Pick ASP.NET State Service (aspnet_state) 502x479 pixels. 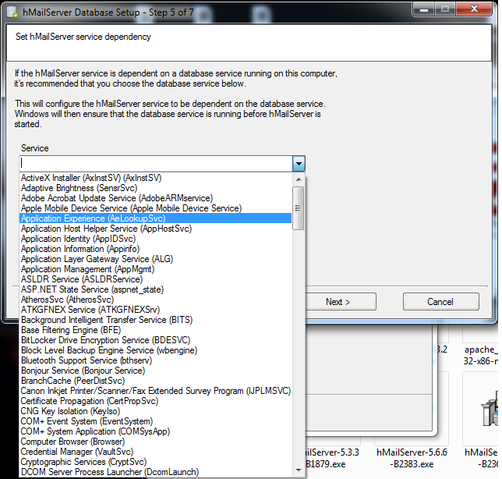pyautogui.click(x=156, y=289)
